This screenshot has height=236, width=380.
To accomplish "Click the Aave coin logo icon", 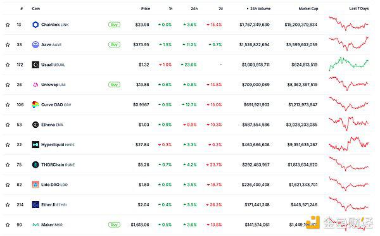I will pyautogui.click(x=35, y=44).
